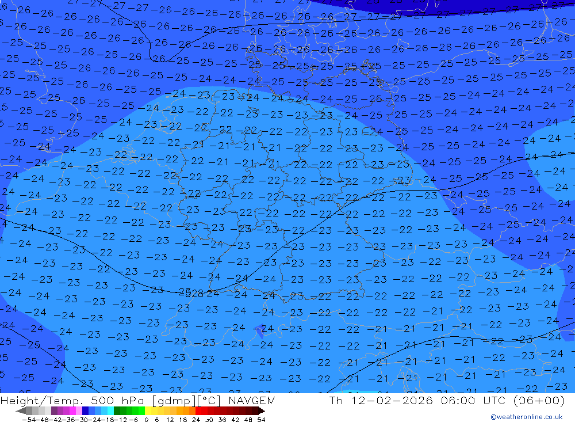Pick the darkest green legend swatch at -12
This screenshot has height=422, width=575.
117,411
